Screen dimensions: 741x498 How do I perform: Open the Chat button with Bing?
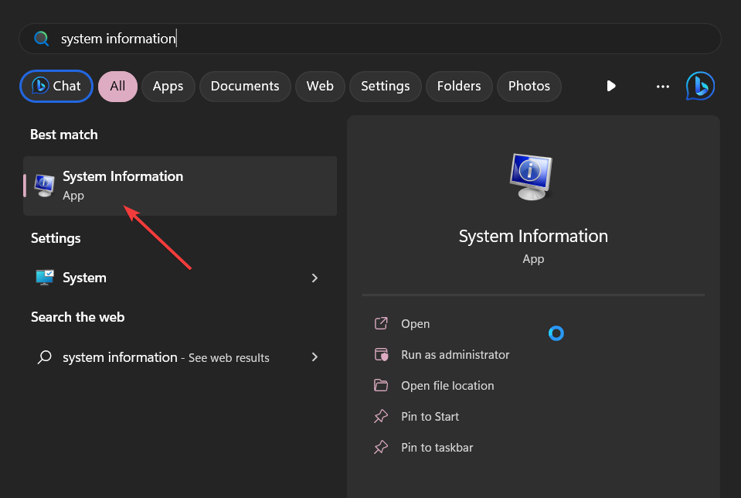56,86
